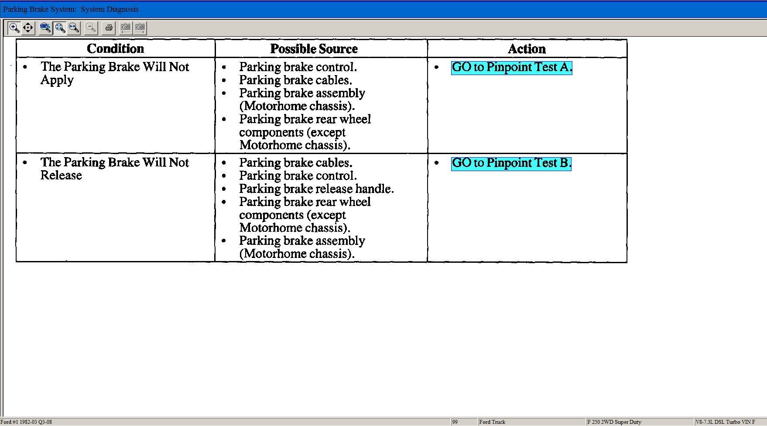Screen dimensions: 767x426
Task: Follow GO to Pinpoint Test B link
Action: click(x=511, y=163)
